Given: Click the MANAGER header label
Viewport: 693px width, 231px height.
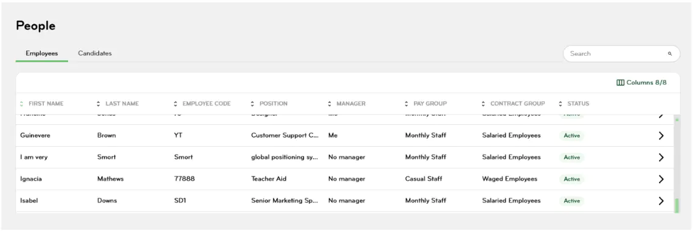Looking at the screenshot, I should (x=351, y=104).
